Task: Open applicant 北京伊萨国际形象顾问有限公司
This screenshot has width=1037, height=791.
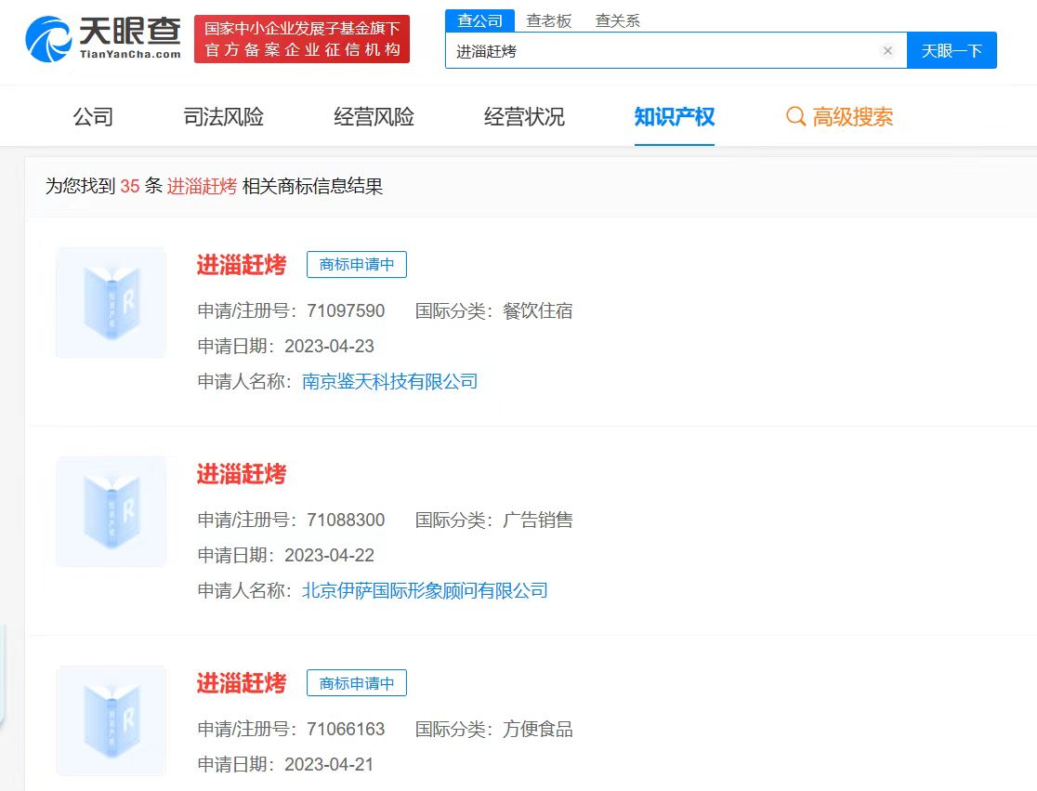Action: point(425,590)
